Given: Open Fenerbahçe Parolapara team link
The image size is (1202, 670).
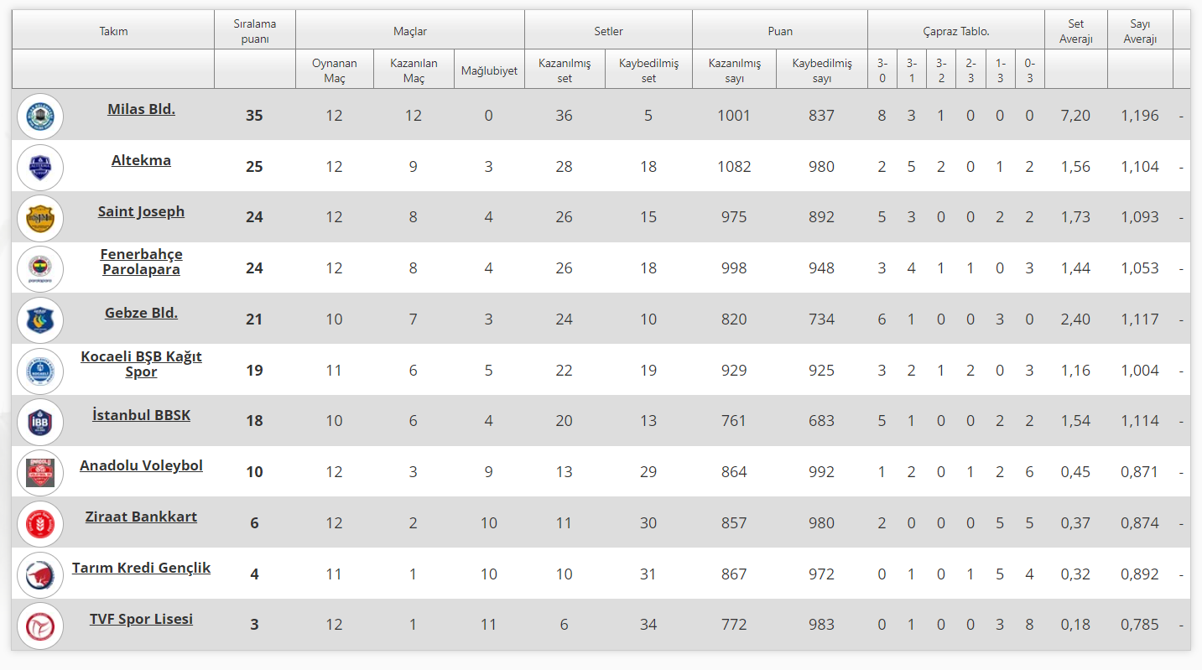Looking at the screenshot, I should (x=141, y=262).
